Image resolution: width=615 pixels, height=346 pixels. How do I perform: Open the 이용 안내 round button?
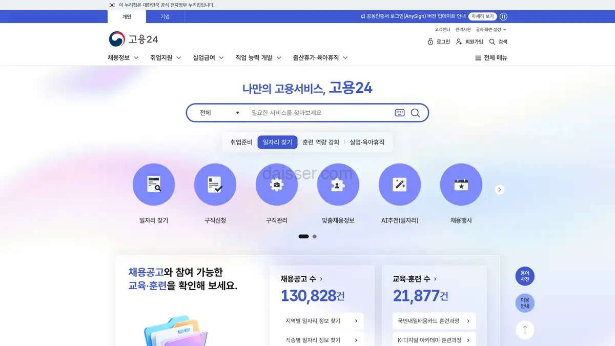coord(525,303)
